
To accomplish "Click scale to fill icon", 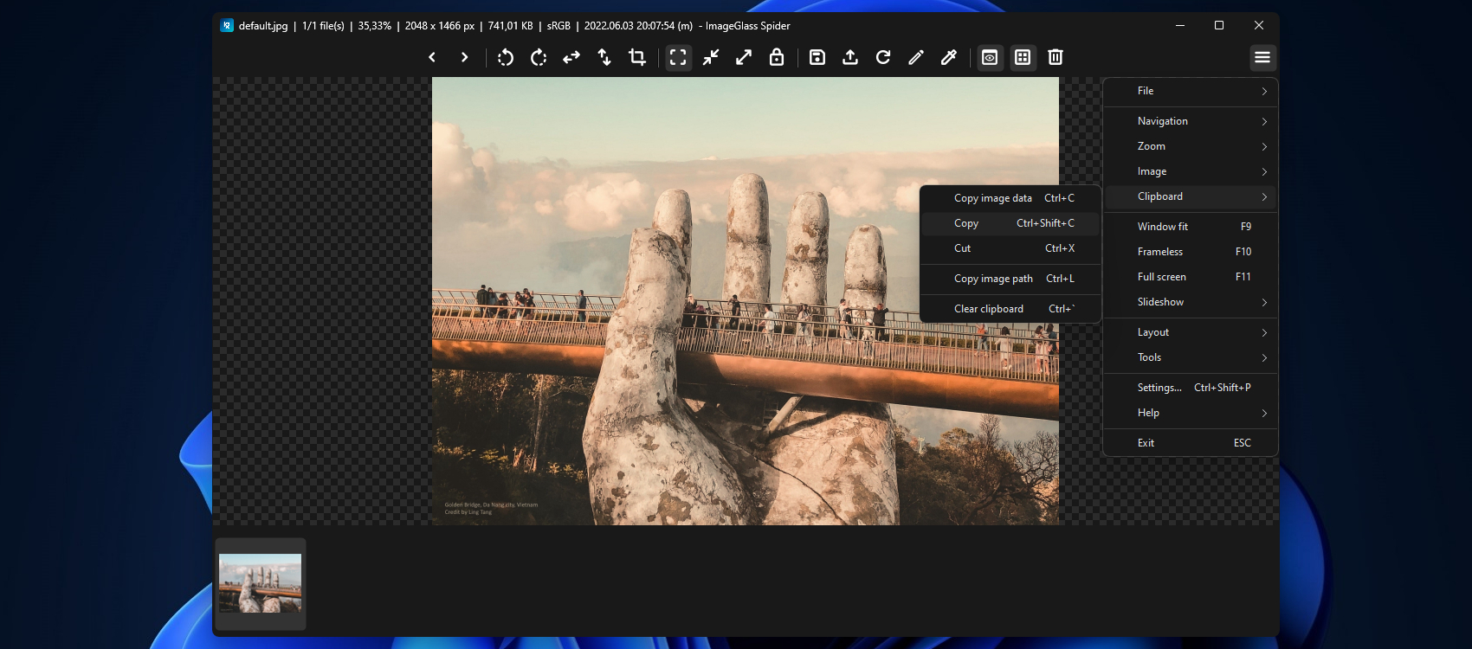I will click(x=744, y=57).
